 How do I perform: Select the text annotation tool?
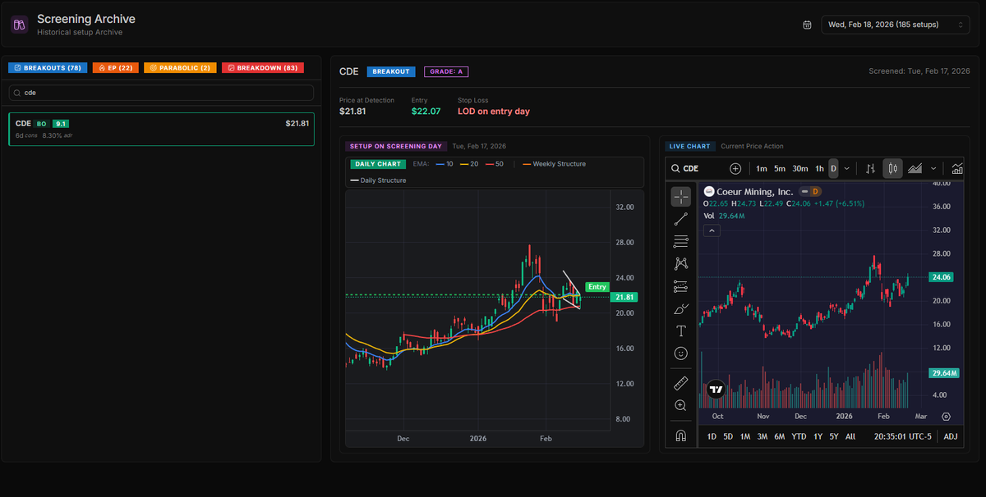(680, 331)
